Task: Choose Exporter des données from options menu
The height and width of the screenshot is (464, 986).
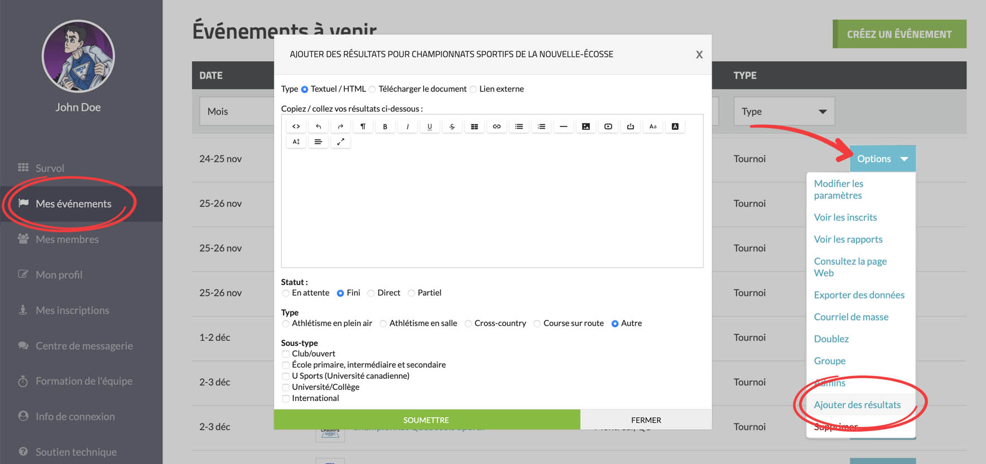Action: (859, 295)
